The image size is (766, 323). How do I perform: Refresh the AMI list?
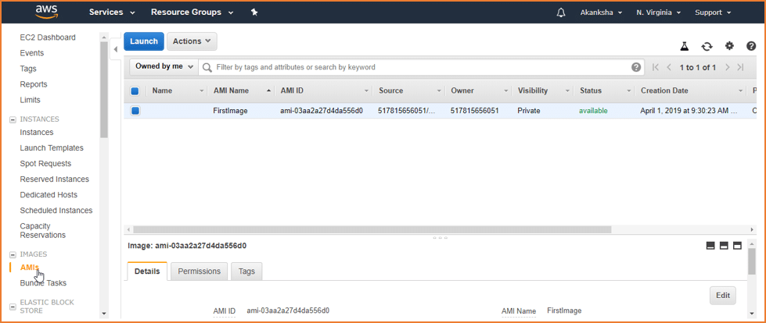(707, 46)
